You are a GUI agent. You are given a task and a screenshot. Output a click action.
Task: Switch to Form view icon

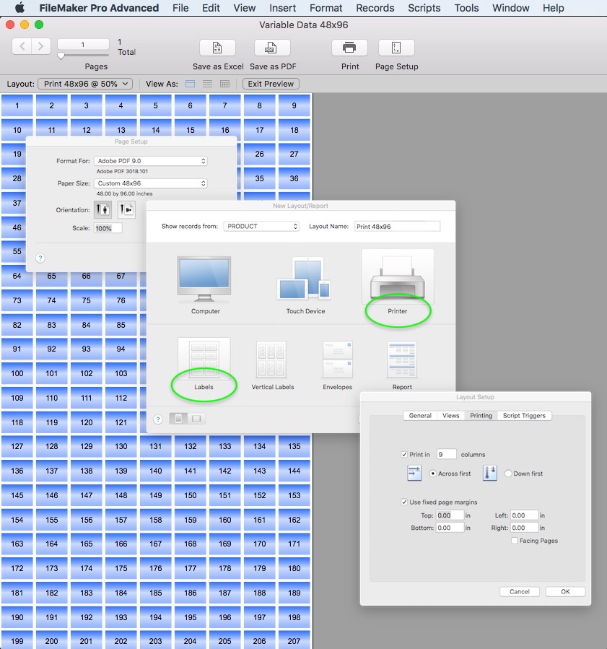tap(190, 84)
